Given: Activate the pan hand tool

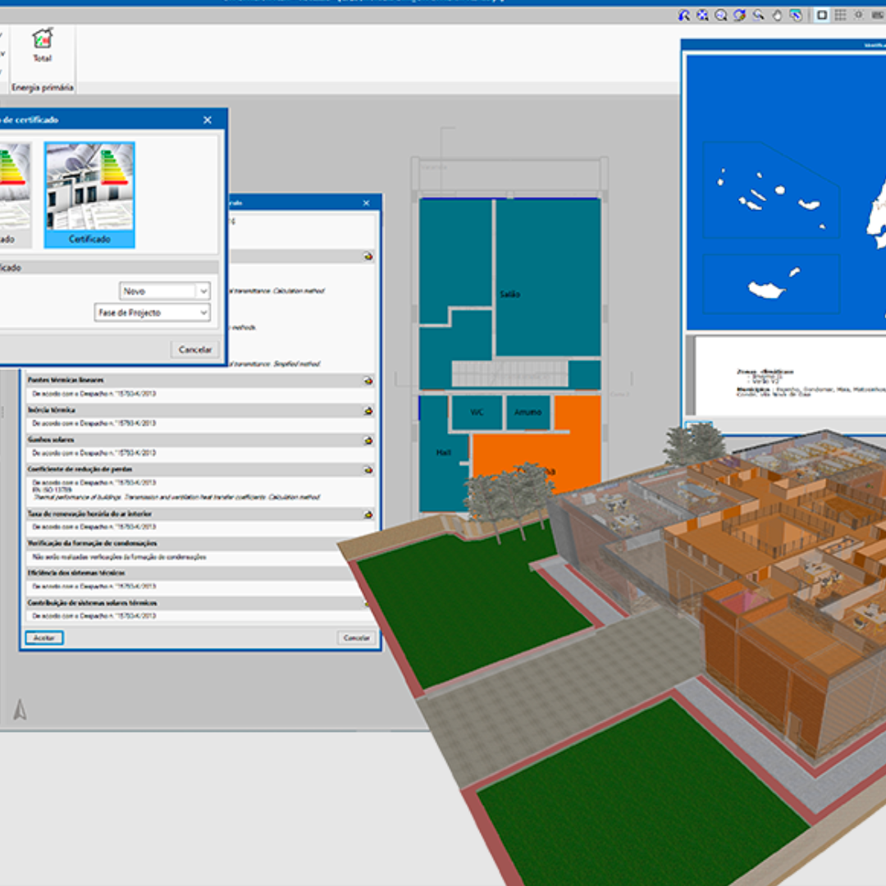Looking at the screenshot, I should [x=777, y=15].
